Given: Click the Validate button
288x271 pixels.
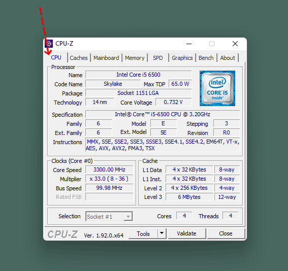Looking at the screenshot, I should pos(187,233).
